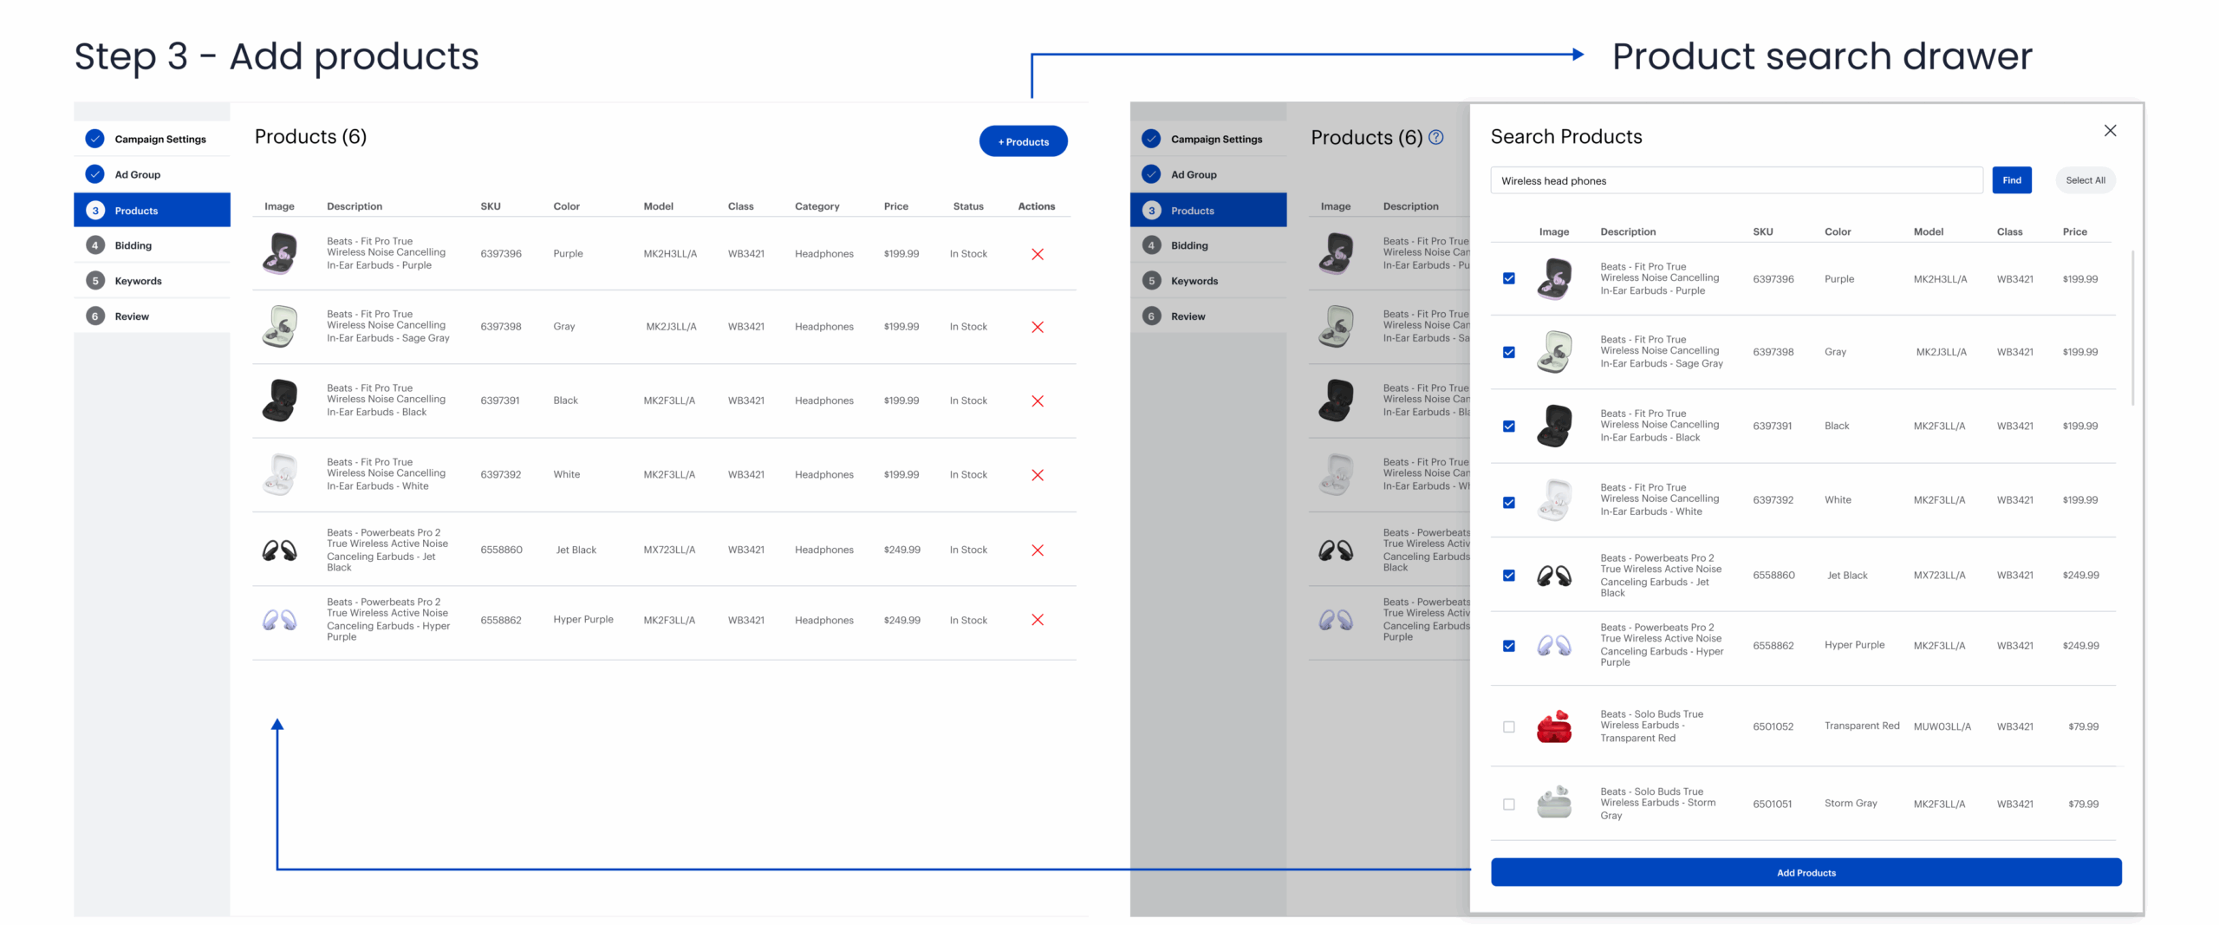Viewport: 2219px width, 925px height.
Task: Uncheck the Hyper Purple Powerbeats checkbox in drawer
Action: (x=1508, y=645)
